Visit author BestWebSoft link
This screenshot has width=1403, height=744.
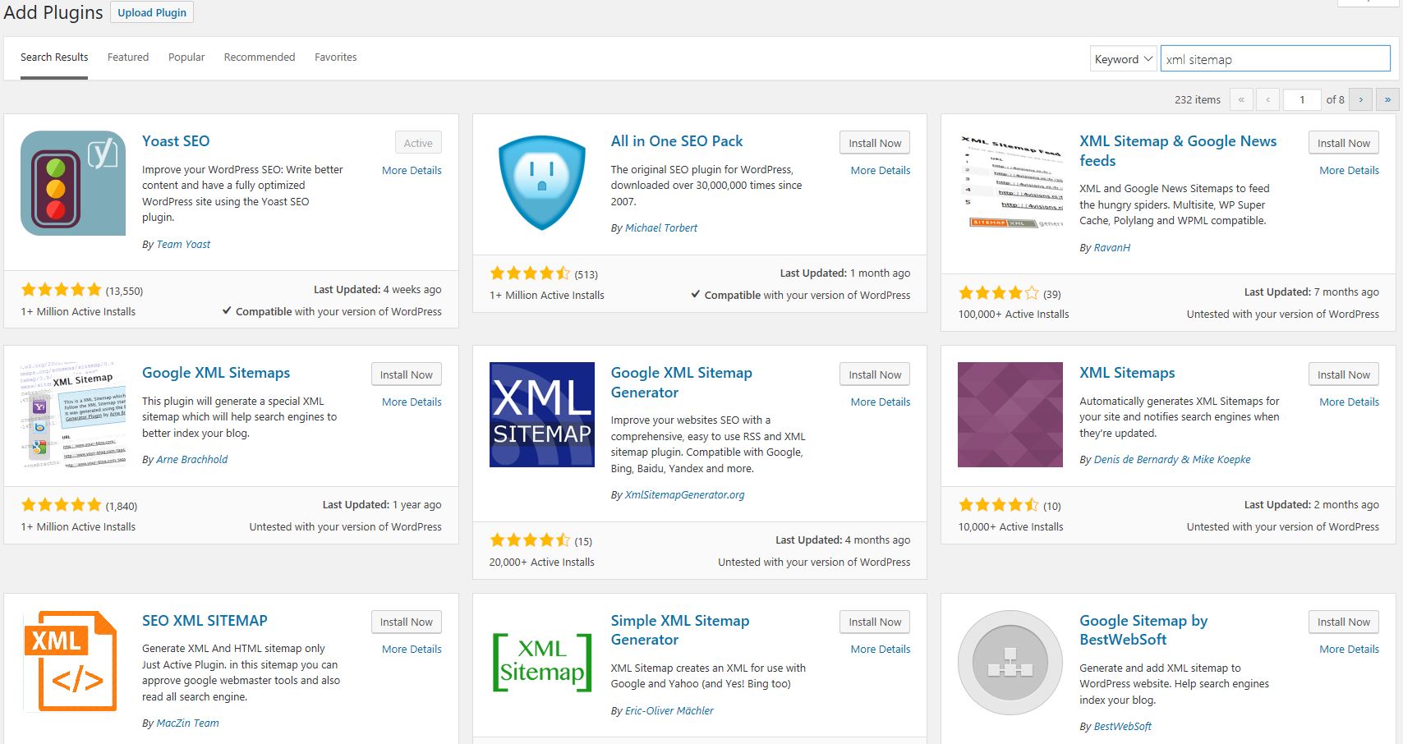[x=1123, y=726]
